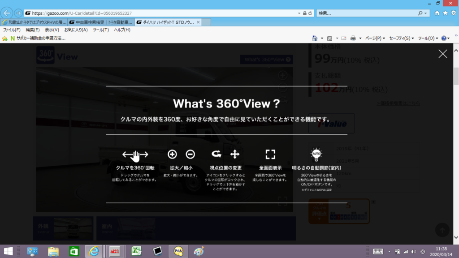
Task: Click the read mail icon
Action: [x=344, y=39]
